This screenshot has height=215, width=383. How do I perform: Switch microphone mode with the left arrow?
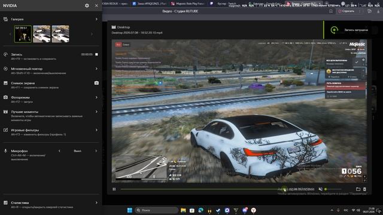tap(59, 151)
